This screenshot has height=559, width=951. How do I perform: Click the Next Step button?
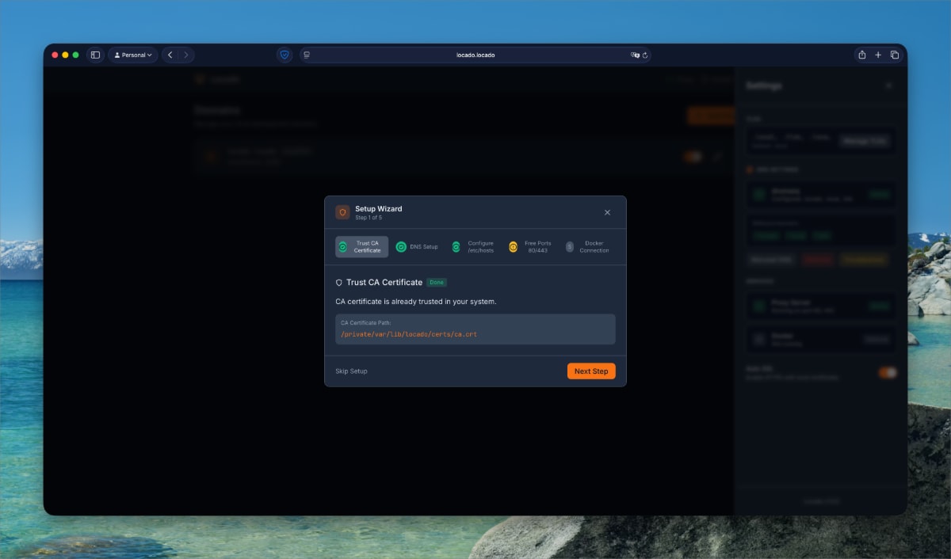point(590,371)
